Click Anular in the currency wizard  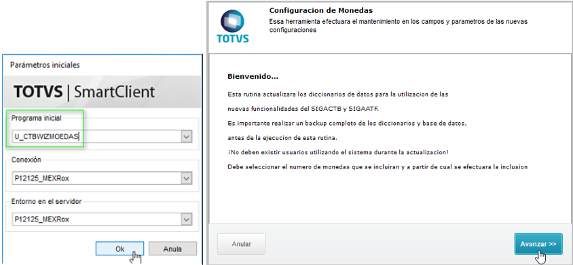coord(241,243)
